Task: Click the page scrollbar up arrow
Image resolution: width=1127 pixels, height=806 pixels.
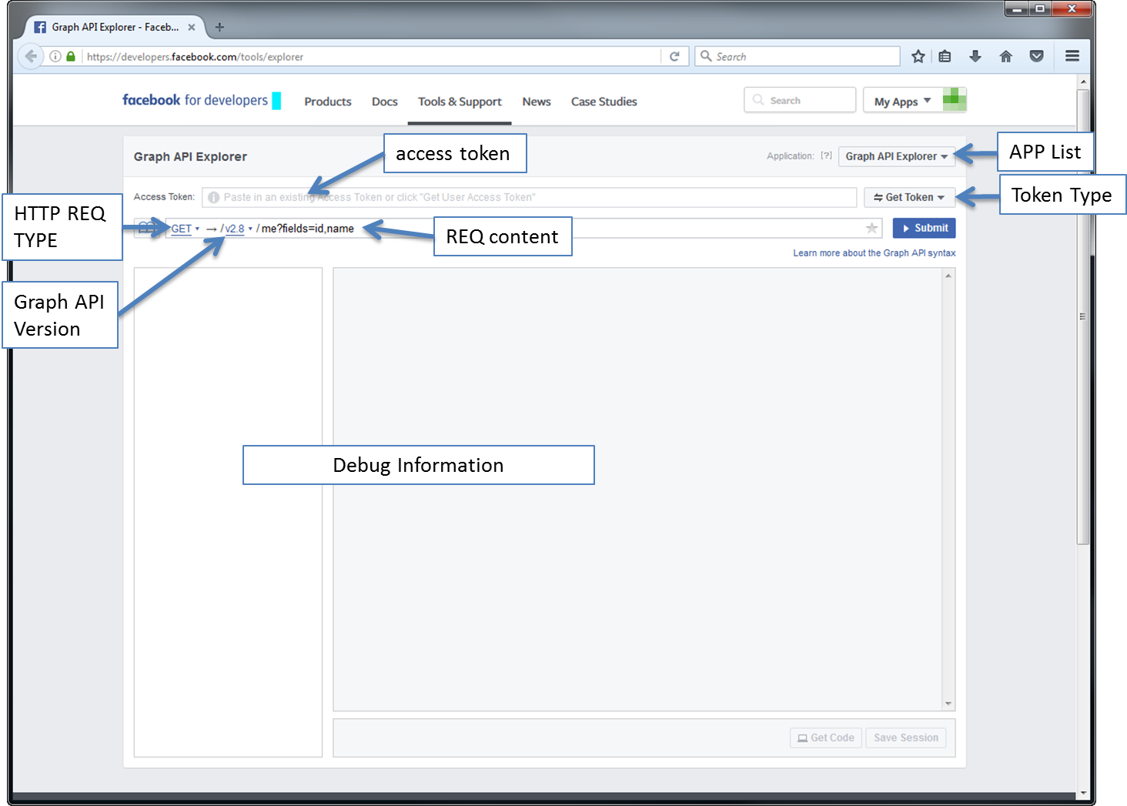Action: 1083,81
